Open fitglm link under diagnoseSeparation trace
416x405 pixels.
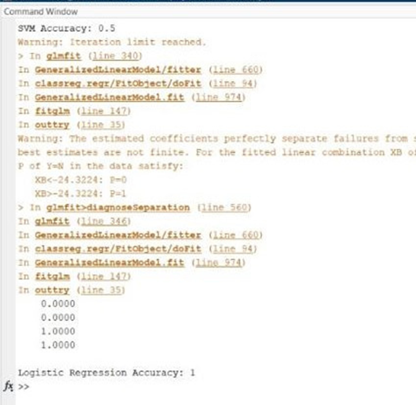52,276
